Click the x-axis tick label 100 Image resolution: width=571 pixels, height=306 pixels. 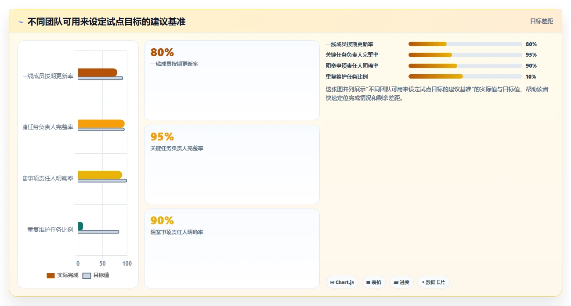click(127, 263)
